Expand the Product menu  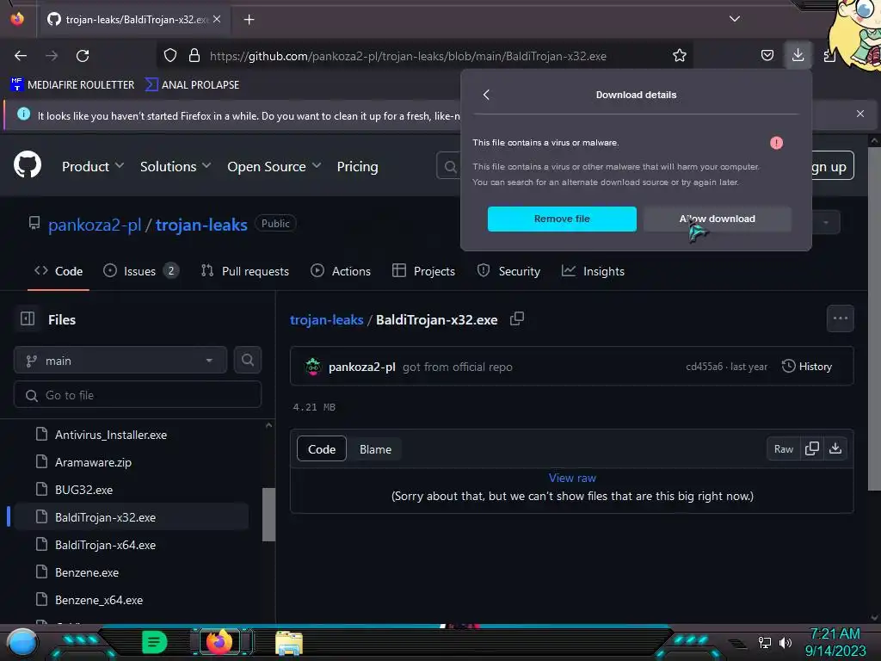pos(93,166)
